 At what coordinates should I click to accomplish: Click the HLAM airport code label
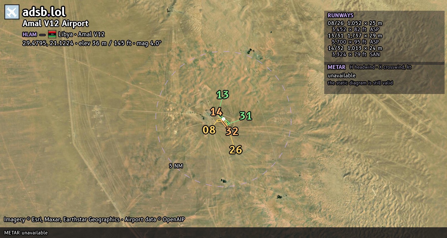pyautogui.click(x=30, y=34)
